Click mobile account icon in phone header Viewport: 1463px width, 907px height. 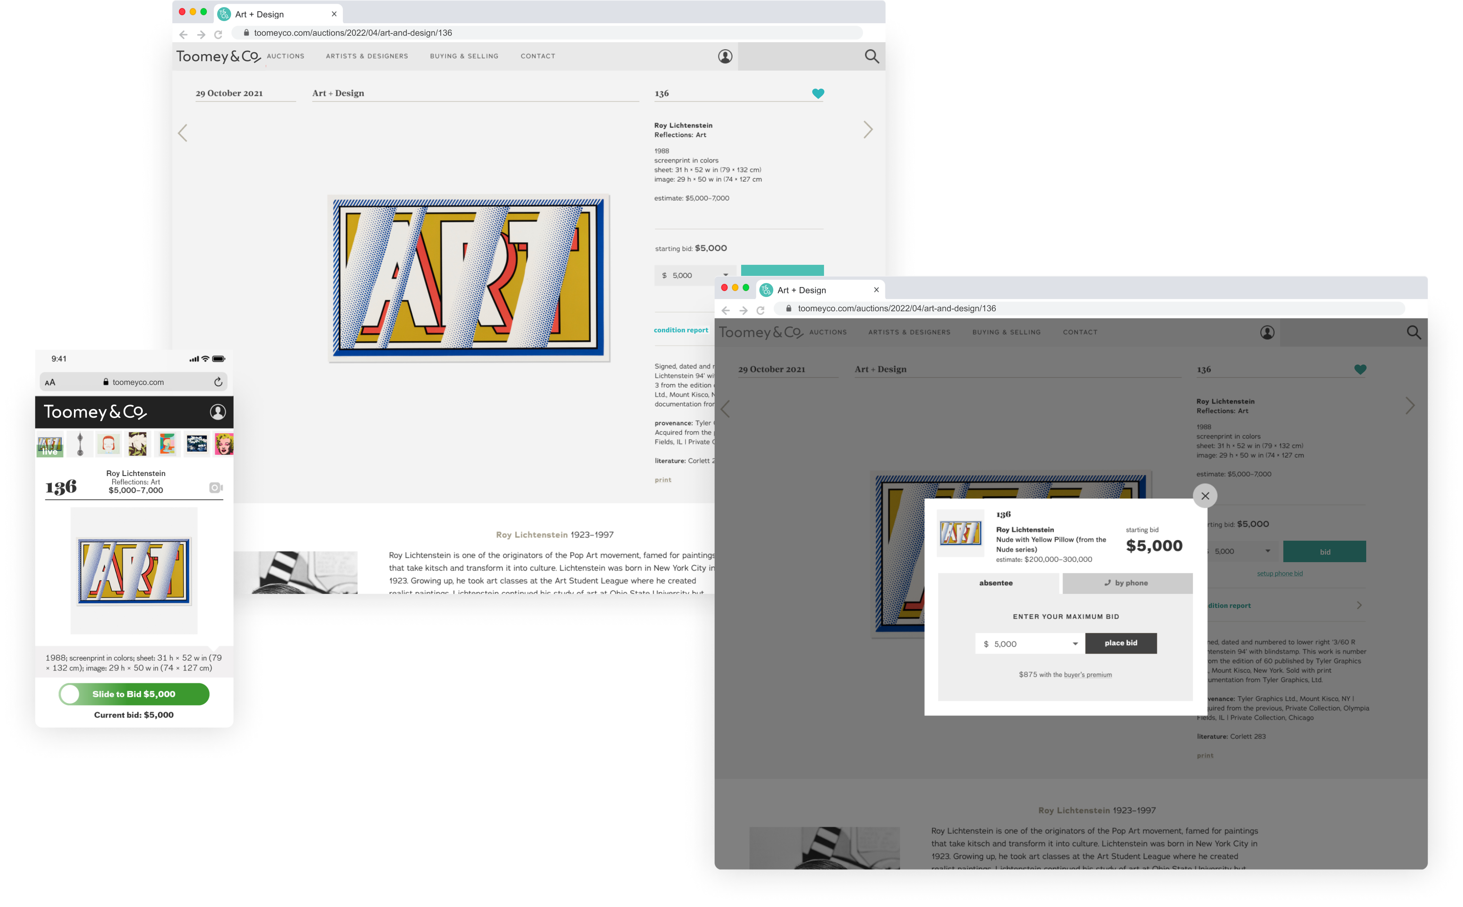pos(218,412)
